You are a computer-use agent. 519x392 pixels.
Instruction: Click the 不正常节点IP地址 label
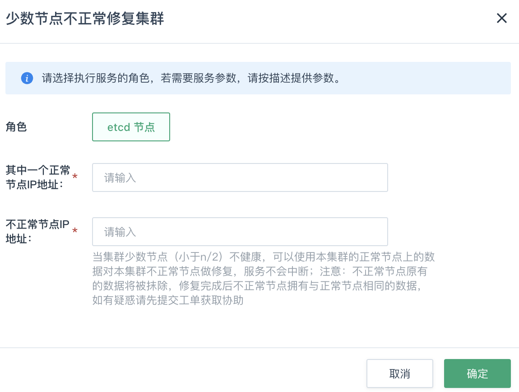tap(37, 232)
